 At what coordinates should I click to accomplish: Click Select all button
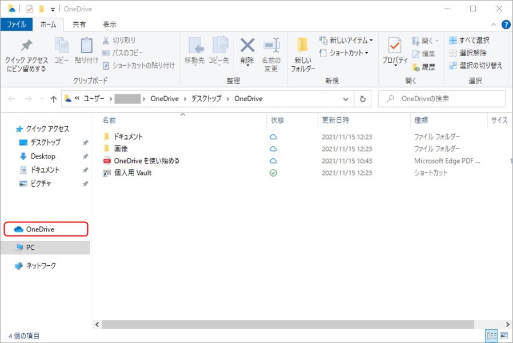470,41
